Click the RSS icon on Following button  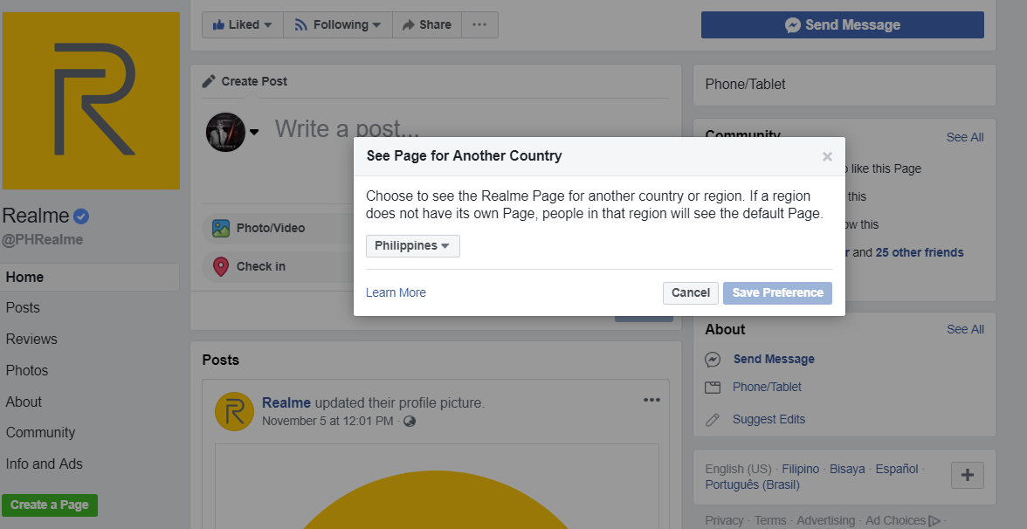pos(301,24)
